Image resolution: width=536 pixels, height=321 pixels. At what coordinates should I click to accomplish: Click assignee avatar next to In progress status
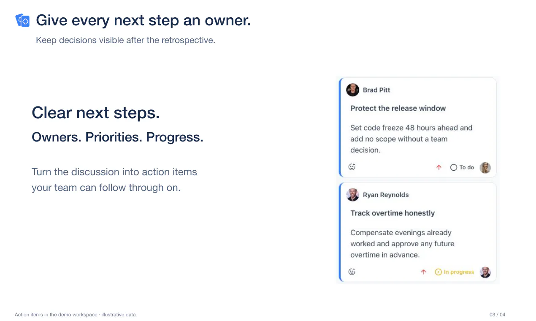coord(485,272)
